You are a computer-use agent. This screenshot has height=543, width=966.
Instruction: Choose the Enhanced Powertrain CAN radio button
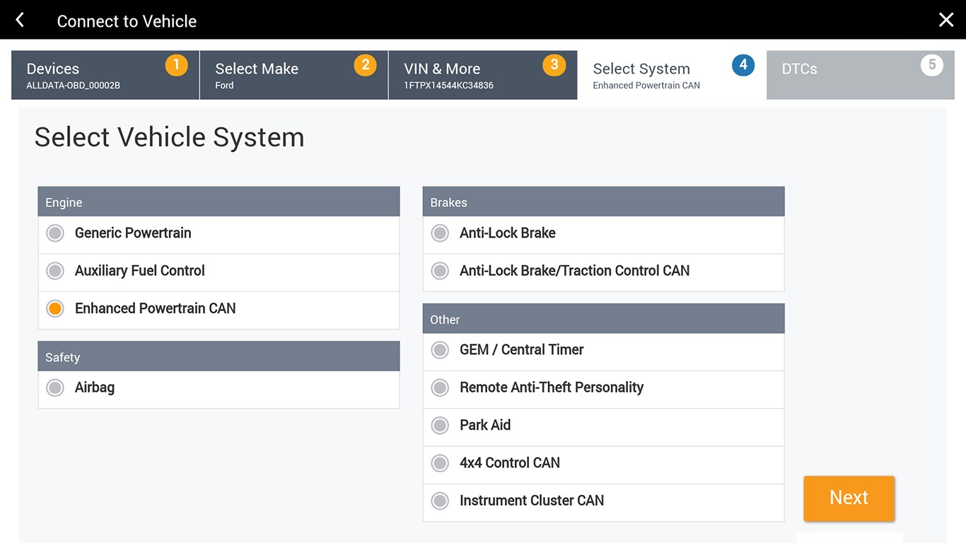tap(55, 308)
